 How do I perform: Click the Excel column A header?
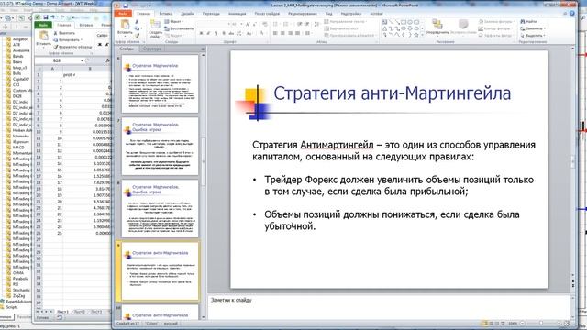pos(52,69)
